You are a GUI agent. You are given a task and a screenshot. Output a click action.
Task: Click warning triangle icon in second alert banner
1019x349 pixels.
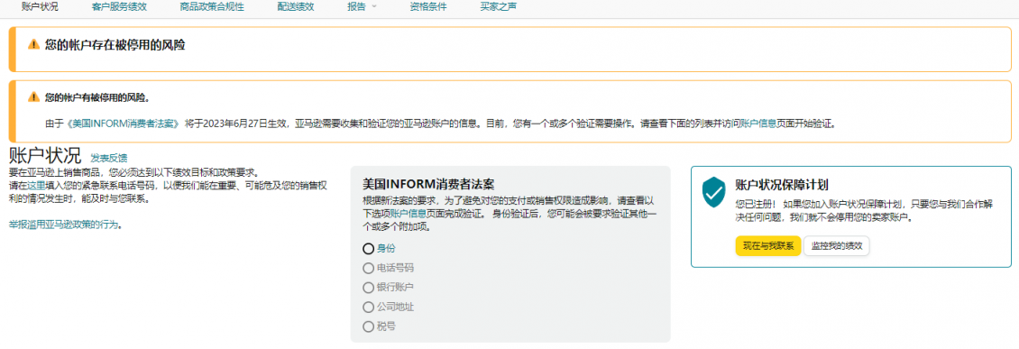33,97
